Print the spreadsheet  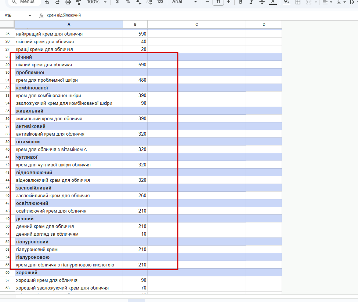[x=68, y=2]
